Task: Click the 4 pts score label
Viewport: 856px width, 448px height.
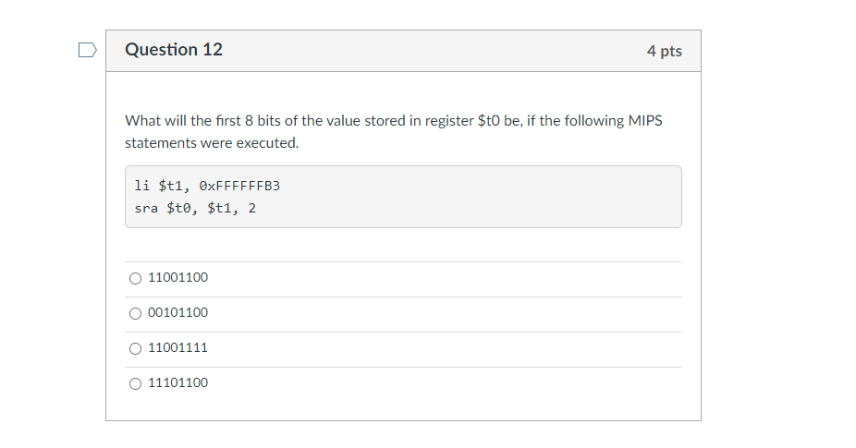Action: 664,51
